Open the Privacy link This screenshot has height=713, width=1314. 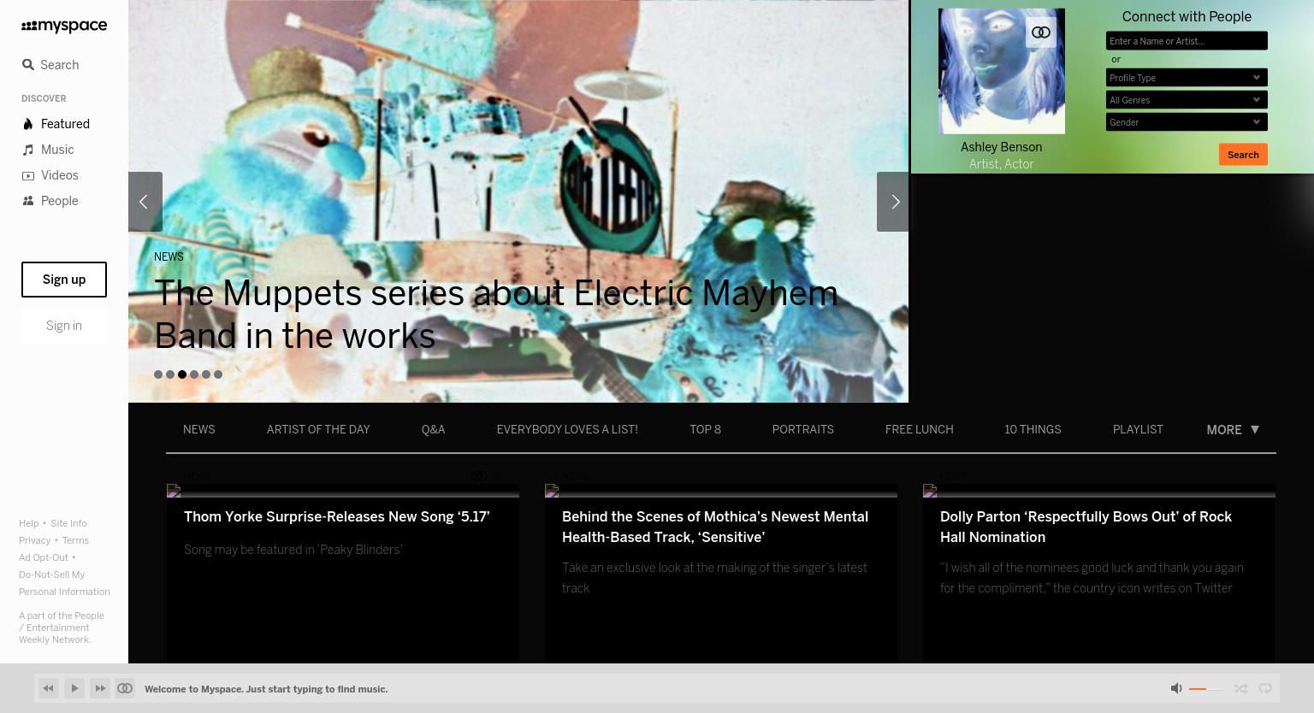[x=35, y=540]
